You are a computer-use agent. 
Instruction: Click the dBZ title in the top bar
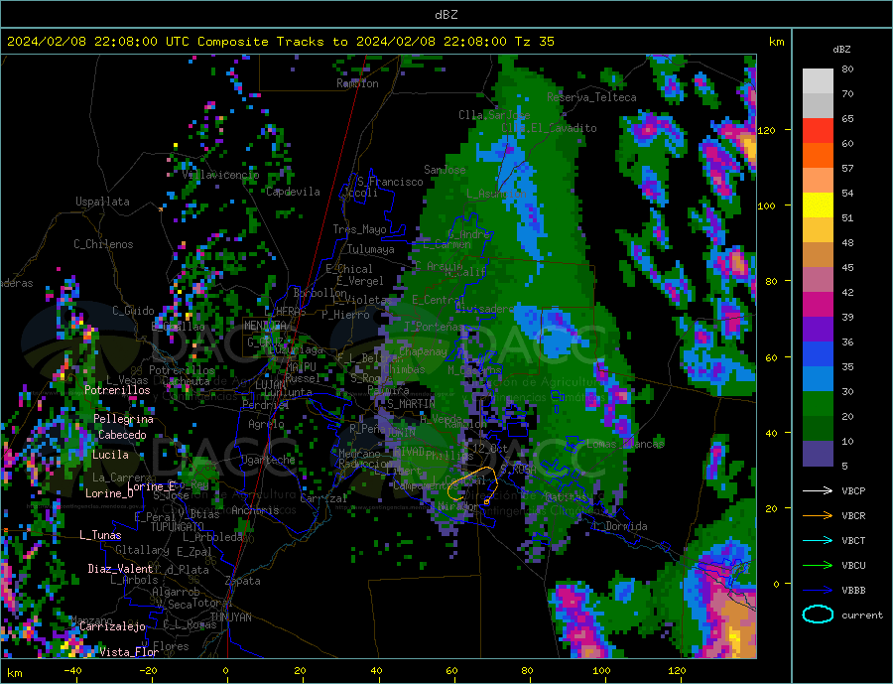pyautogui.click(x=446, y=15)
